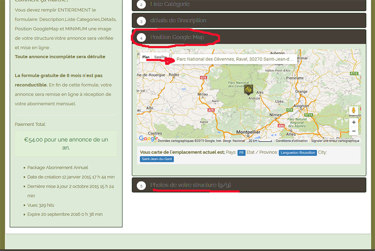Click step number 3 circle icon
This screenshot has width=375, height=251.
coord(142,21)
